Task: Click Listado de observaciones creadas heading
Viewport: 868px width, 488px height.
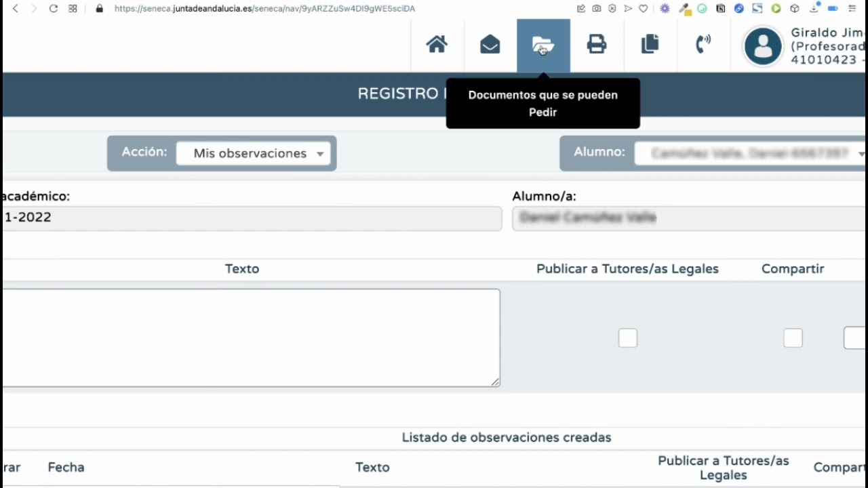Action: point(507,437)
